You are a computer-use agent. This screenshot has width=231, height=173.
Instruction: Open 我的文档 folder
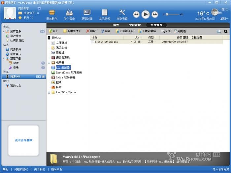pyautogui.click(x=61, y=48)
